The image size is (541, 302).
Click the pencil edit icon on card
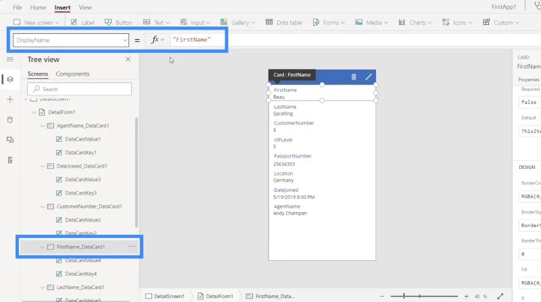coord(369,76)
